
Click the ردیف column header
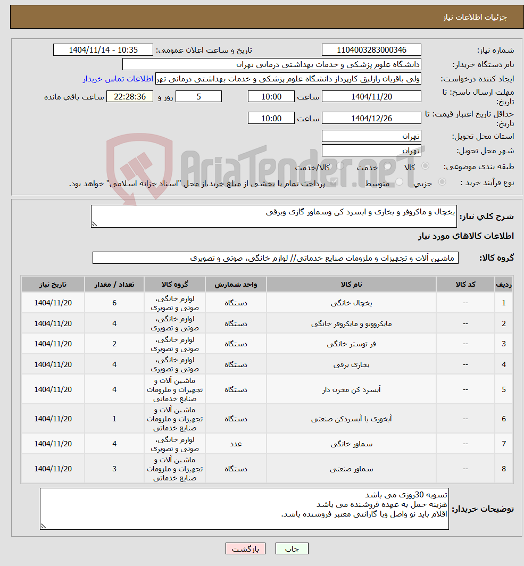tap(504, 285)
